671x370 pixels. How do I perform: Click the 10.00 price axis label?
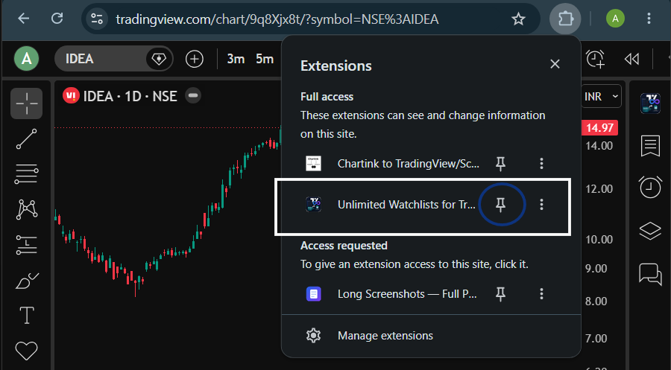coord(599,240)
